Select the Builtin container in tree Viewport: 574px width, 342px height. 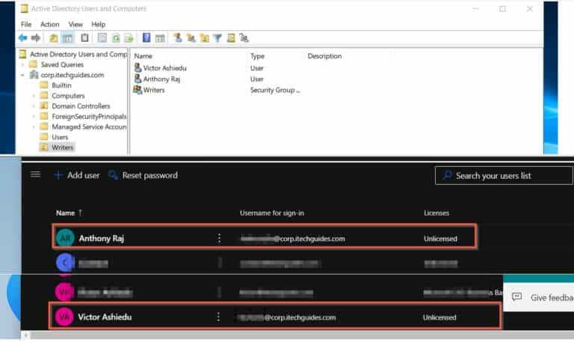click(61, 85)
